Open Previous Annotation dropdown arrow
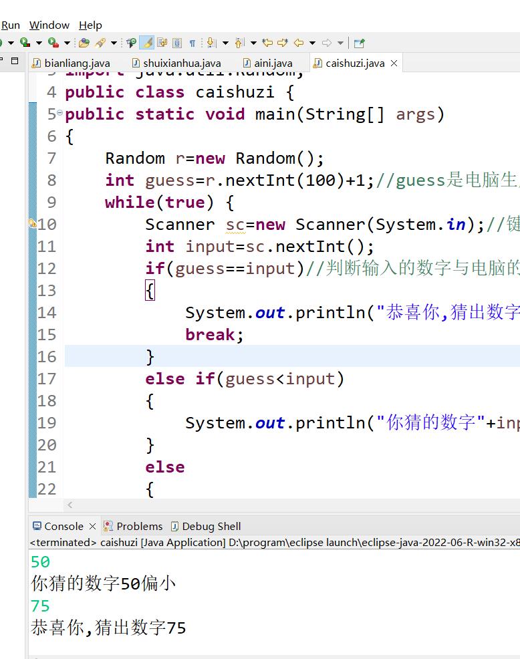This screenshot has width=520, height=659. point(253,43)
